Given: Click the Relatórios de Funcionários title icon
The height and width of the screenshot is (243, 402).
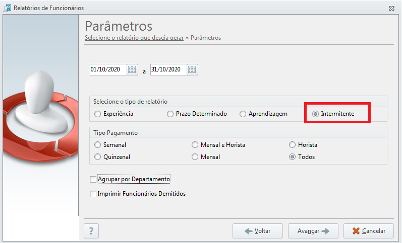Looking at the screenshot, I should (x=7, y=8).
